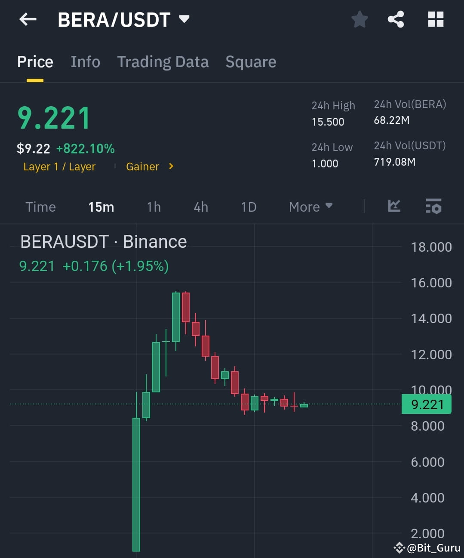
Task: Switch the interval to 1h
Action: [154, 207]
